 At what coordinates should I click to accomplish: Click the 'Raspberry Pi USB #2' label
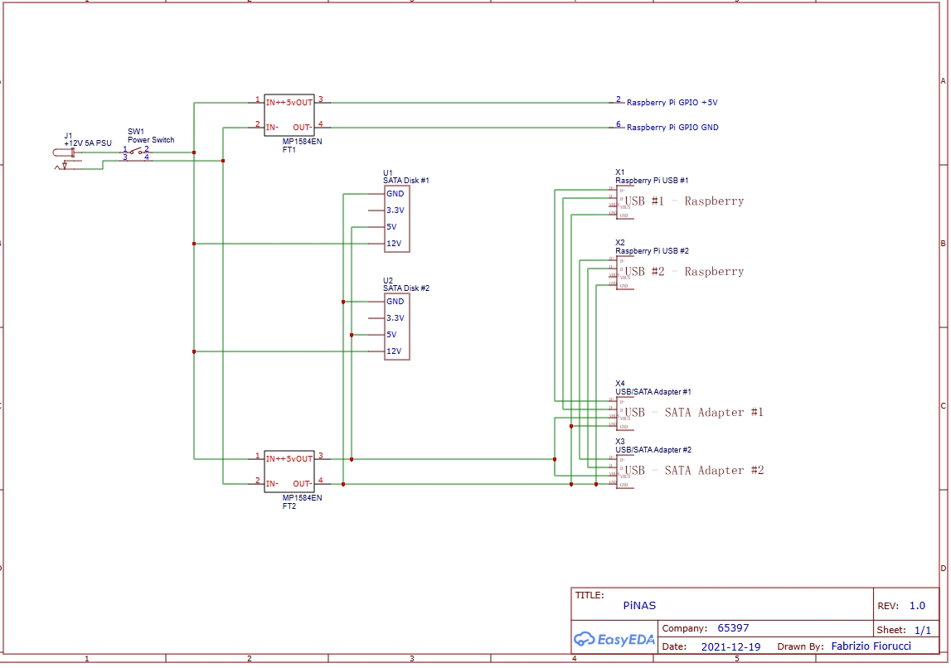(x=652, y=251)
